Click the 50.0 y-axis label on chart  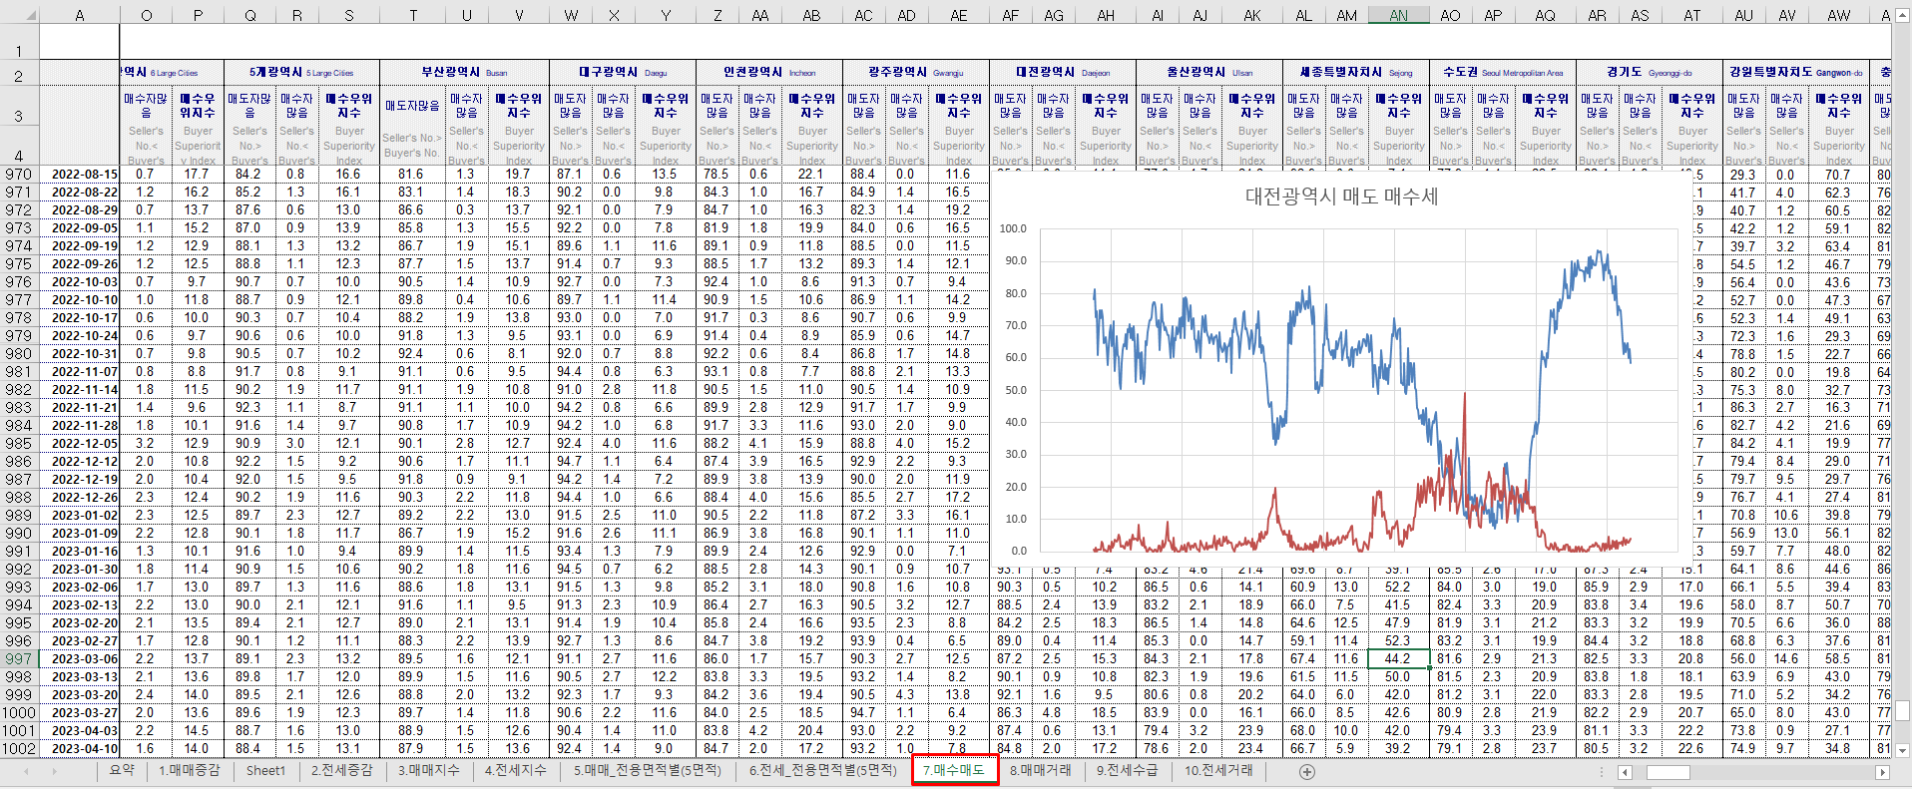pos(1015,390)
